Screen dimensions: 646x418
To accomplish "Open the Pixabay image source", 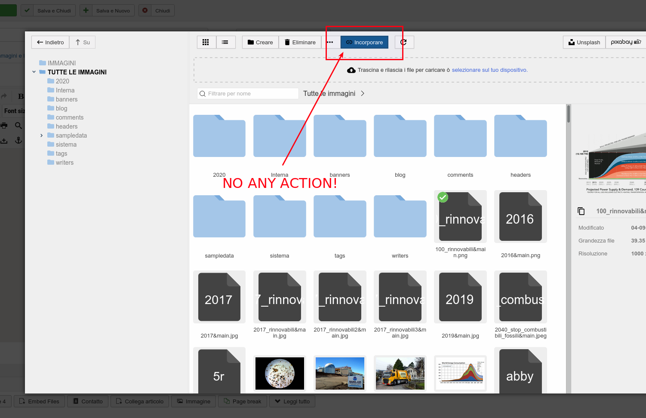I will [x=625, y=42].
